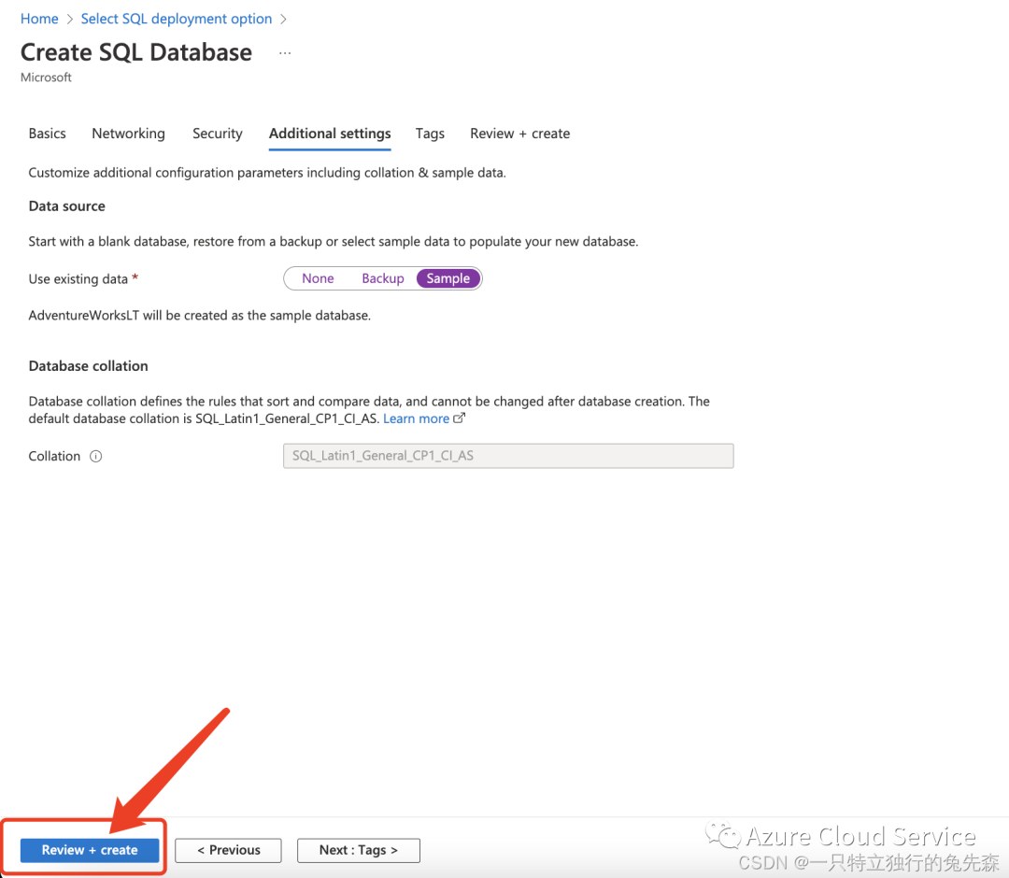Go to the Tags tab

[430, 134]
